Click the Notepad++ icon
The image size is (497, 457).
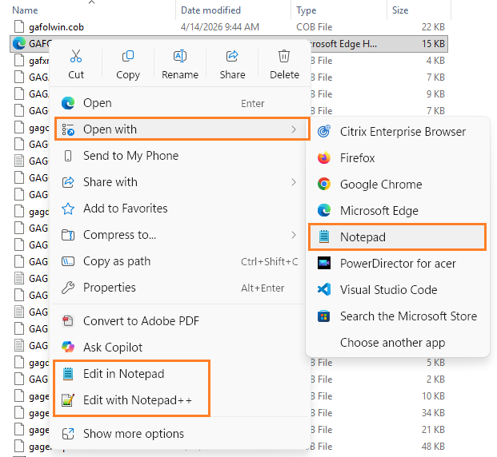pos(68,400)
